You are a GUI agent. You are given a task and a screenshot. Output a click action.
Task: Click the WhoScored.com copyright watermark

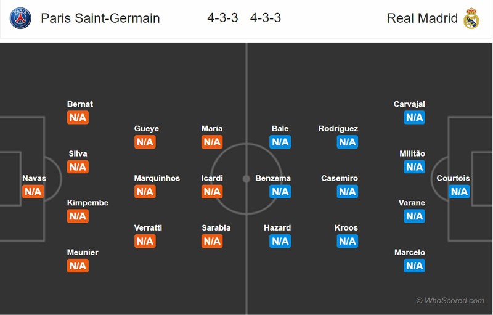tap(450, 300)
